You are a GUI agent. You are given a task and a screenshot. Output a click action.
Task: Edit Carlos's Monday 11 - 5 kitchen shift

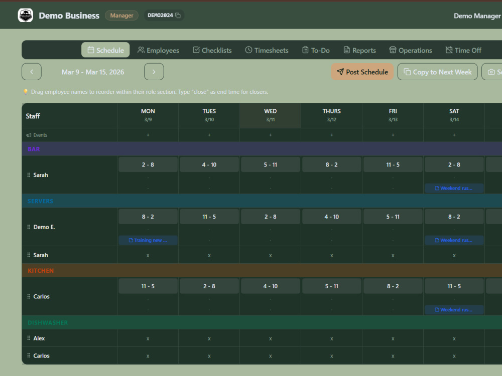click(148, 286)
